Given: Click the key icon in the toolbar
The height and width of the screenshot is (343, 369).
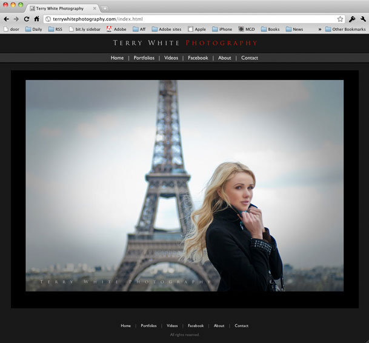Looking at the screenshot, I should (352, 19).
